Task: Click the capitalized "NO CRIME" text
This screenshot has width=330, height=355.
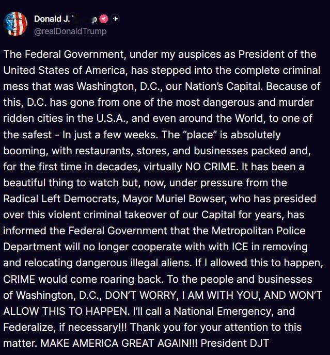Action: [x=211, y=167]
